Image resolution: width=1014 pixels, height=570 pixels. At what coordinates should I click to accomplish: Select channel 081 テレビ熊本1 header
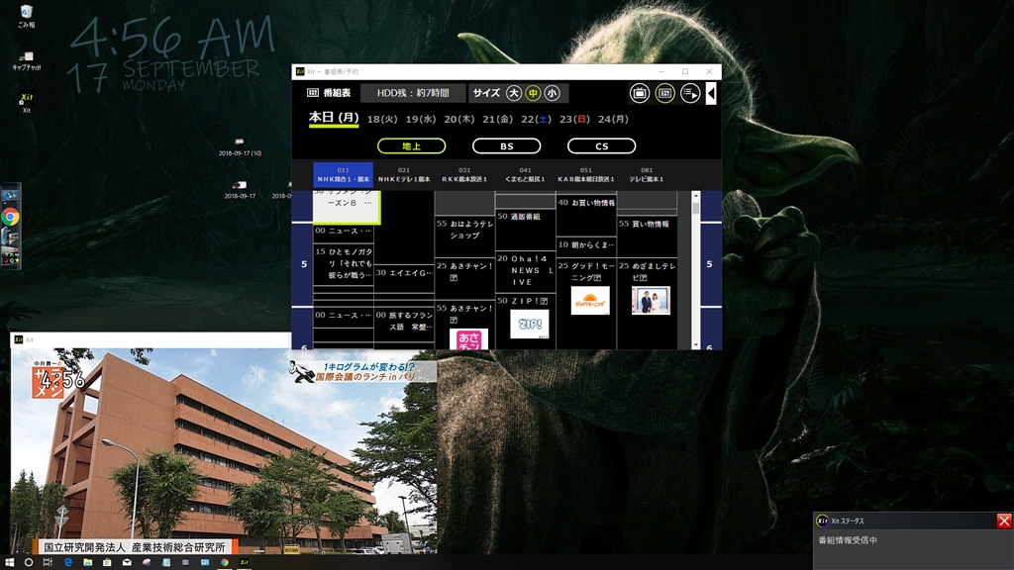tap(647, 174)
